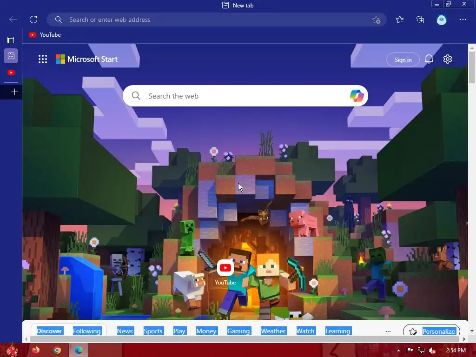Refresh the page with reload icon
Image resolution: width=476 pixels, height=357 pixels.
[x=33, y=20]
